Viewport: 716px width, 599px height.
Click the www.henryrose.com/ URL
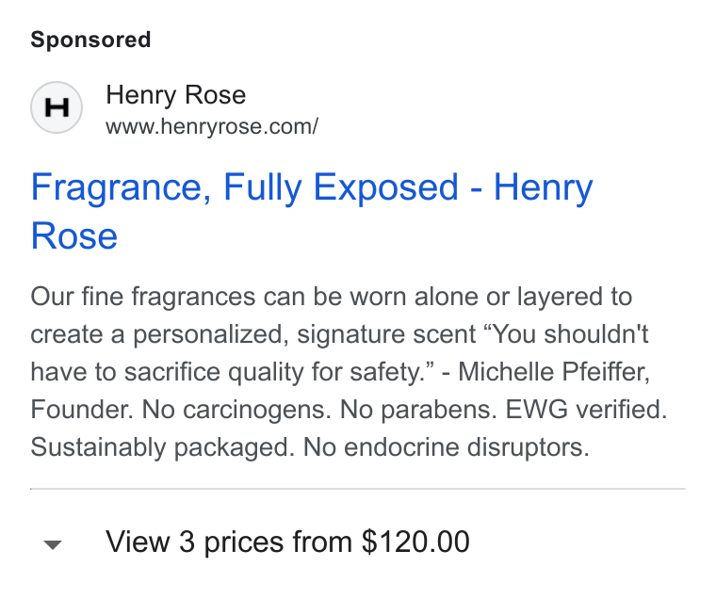point(212,126)
